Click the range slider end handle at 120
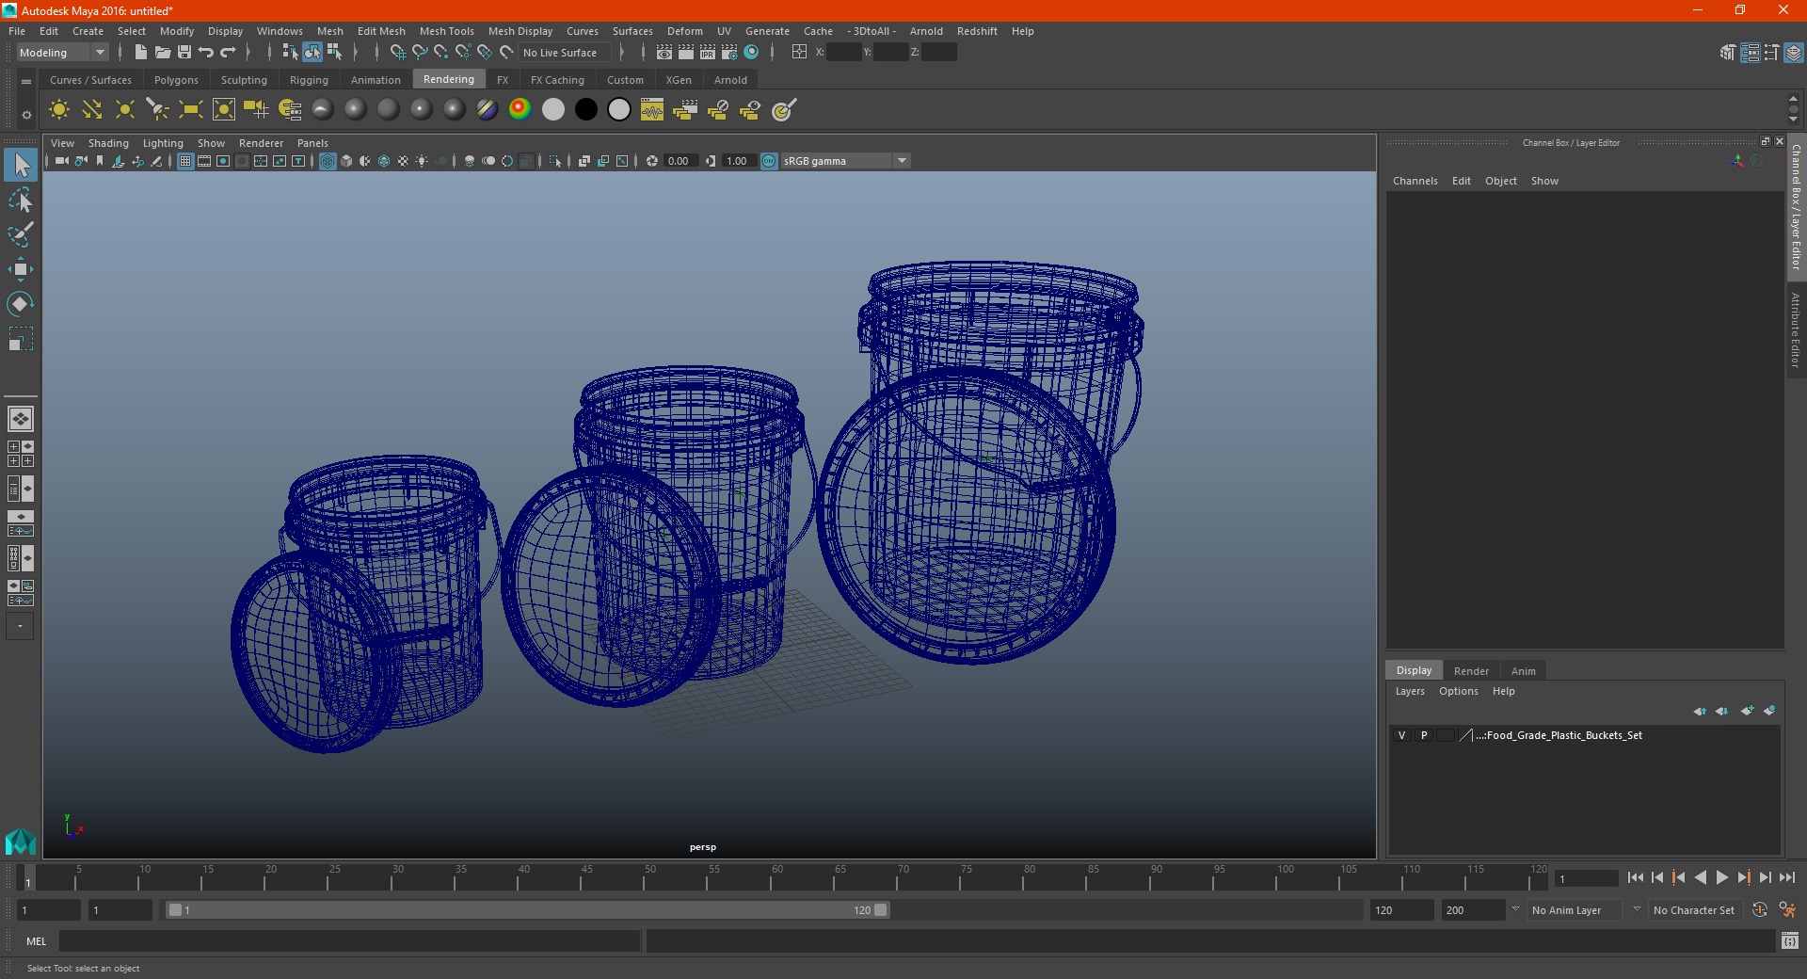 881,910
